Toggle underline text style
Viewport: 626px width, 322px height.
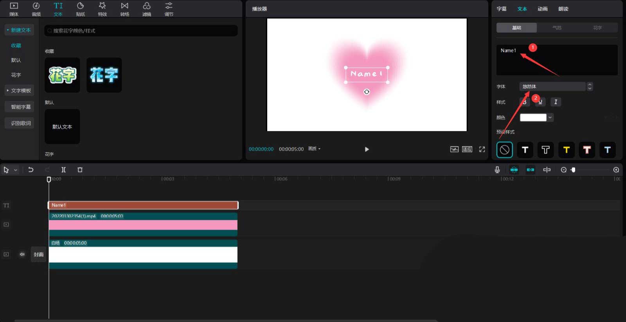540,102
